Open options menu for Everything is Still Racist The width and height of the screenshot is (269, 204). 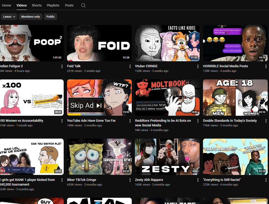click(266, 180)
